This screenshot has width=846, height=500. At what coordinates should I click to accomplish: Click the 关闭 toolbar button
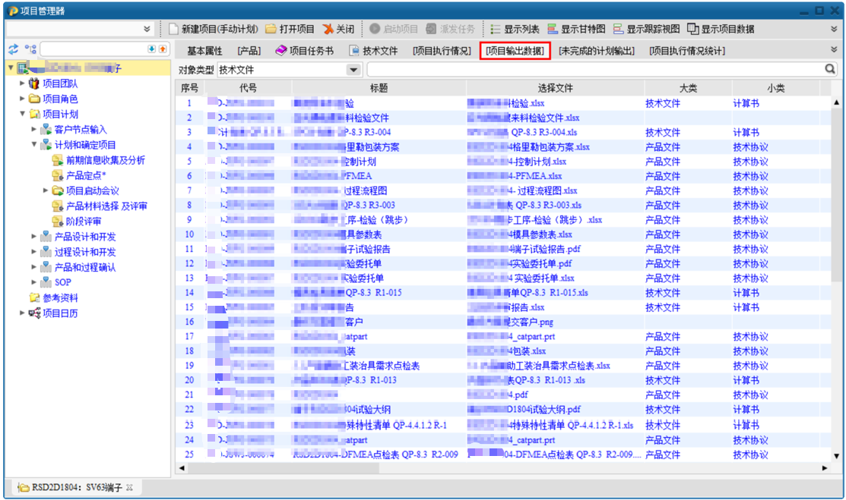tap(338, 29)
